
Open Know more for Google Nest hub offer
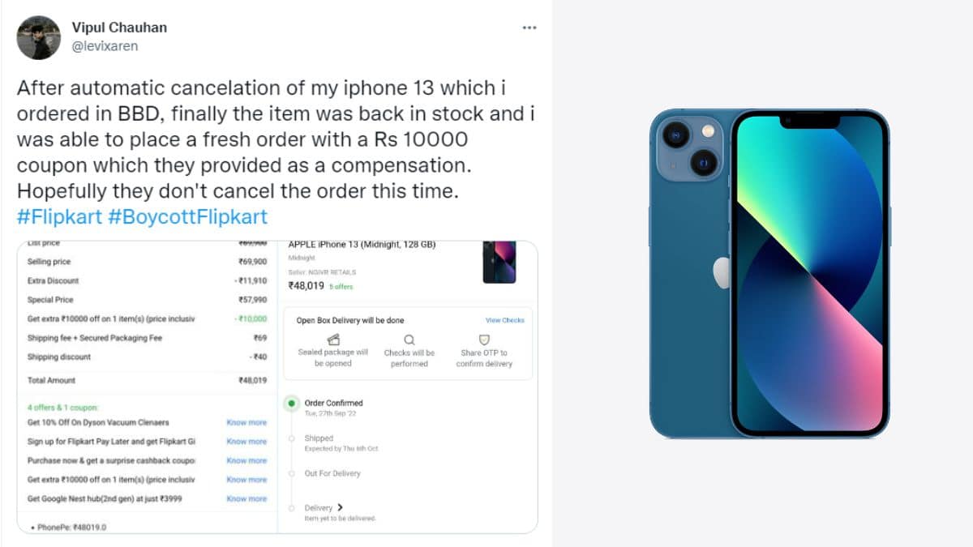tap(246, 498)
